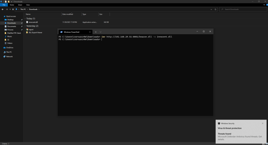Click the Back navigation arrow
This screenshot has height=145, width=268.
point(2,9)
